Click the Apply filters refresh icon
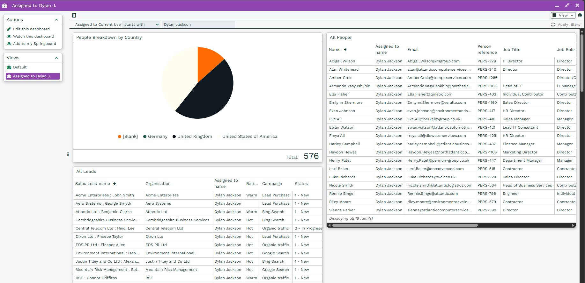The height and width of the screenshot is (283, 585). pos(553,25)
